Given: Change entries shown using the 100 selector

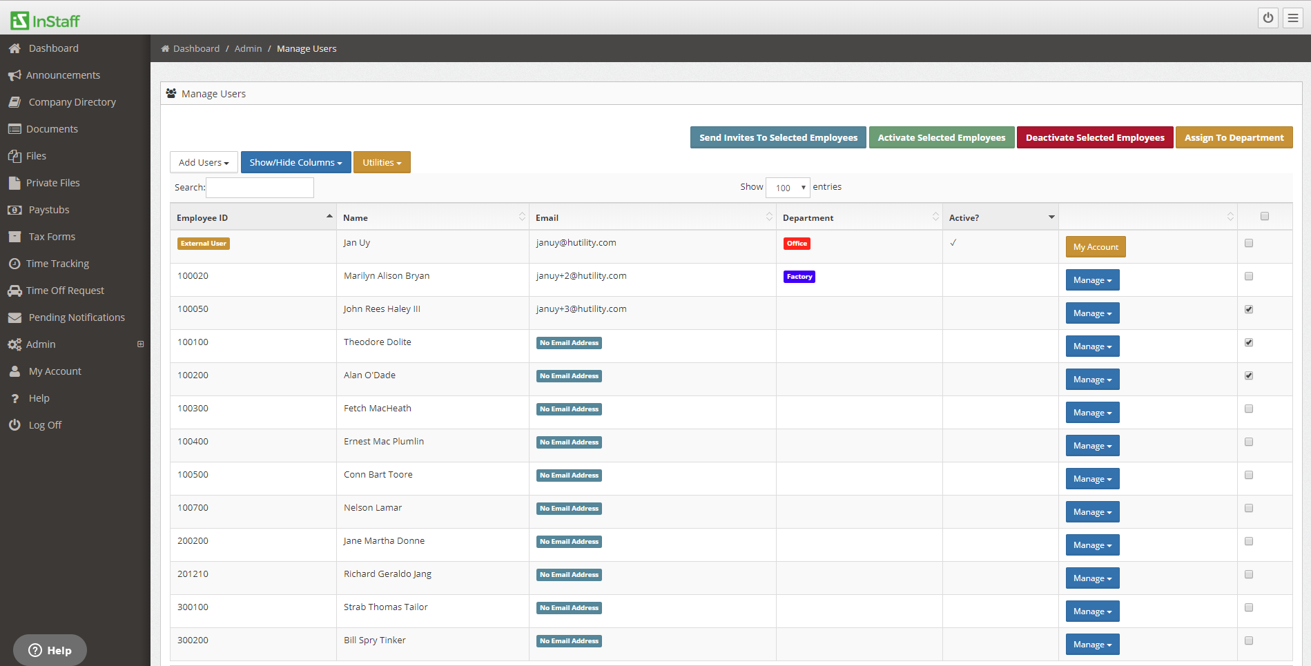Looking at the screenshot, I should 787,187.
